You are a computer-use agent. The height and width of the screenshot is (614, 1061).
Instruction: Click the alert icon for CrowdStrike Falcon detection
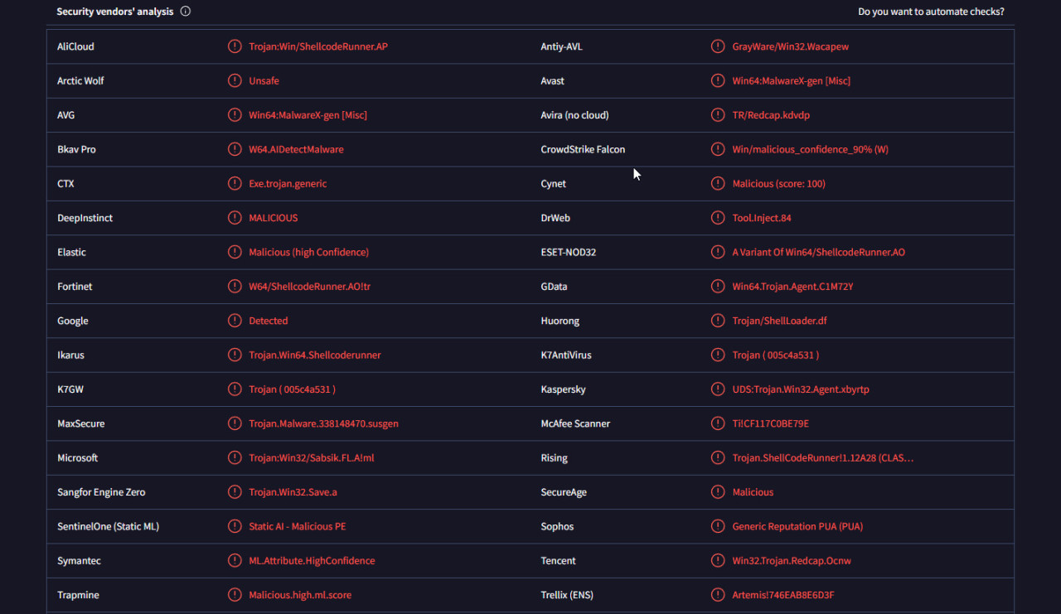[x=718, y=149]
